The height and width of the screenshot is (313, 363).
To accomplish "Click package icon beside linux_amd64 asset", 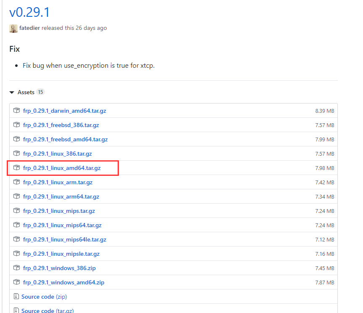I will (17, 167).
